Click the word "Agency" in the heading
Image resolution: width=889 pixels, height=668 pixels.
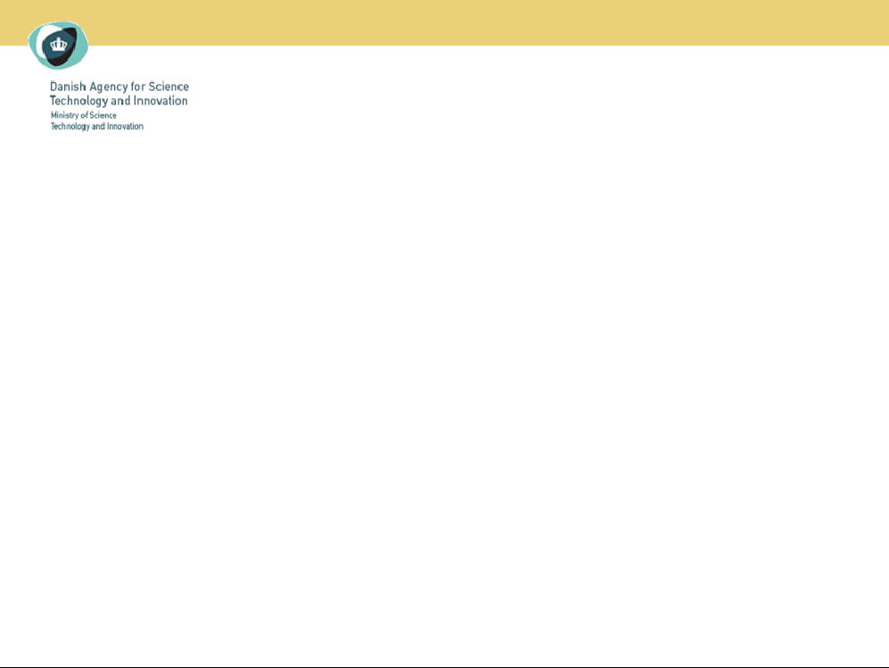(x=110, y=87)
